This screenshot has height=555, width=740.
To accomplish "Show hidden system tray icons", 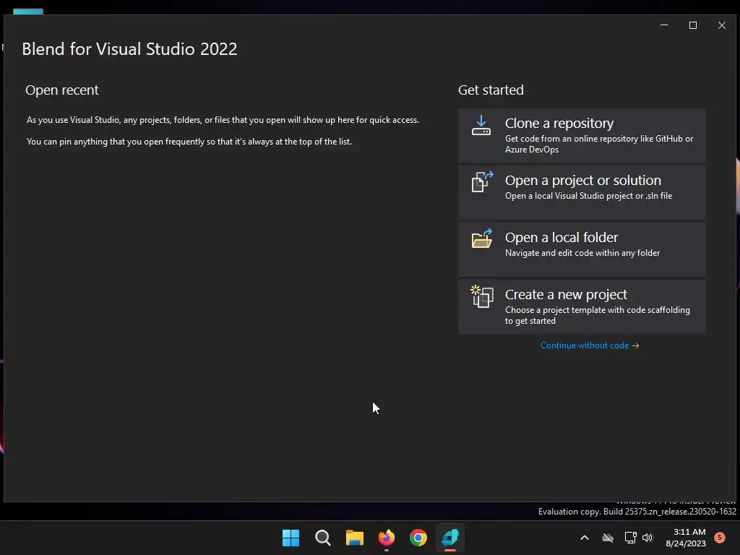I will (x=584, y=538).
